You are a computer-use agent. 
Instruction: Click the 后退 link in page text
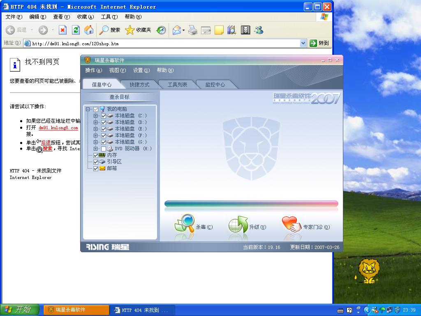tap(46, 143)
